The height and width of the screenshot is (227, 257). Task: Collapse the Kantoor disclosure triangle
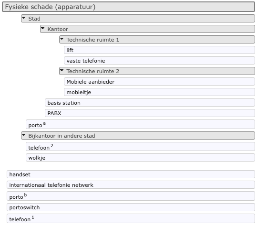[43, 28]
